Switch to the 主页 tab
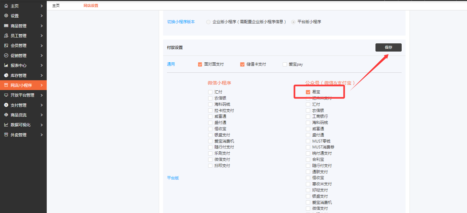 pyautogui.click(x=56, y=6)
